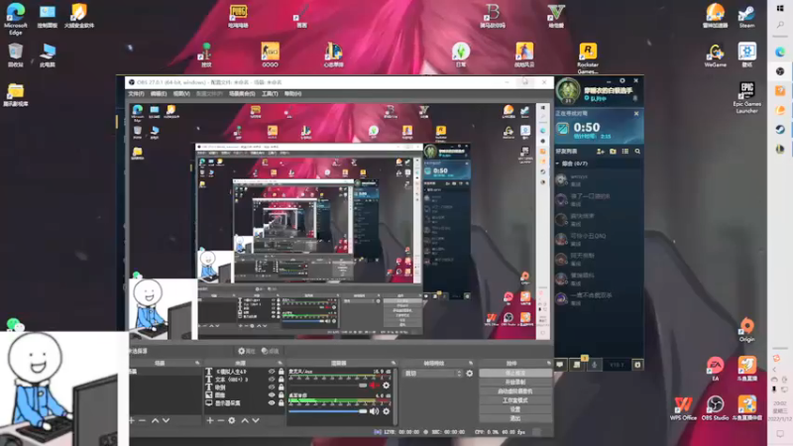Unmute 麦克风/Aux red speaker icon
Screen dimensions: 793x446
[x=375, y=386]
